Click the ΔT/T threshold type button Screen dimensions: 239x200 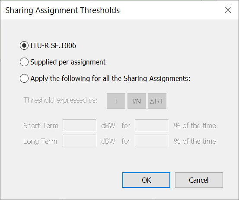(x=157, y=101)
